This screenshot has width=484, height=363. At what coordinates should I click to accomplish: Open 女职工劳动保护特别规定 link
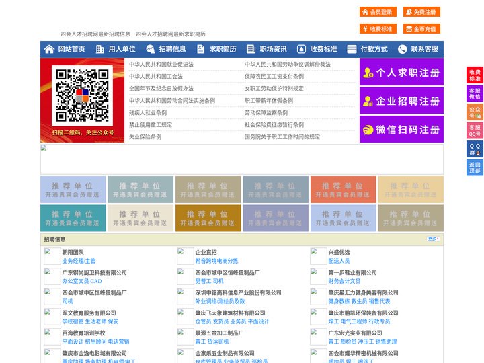pos(274,88)
